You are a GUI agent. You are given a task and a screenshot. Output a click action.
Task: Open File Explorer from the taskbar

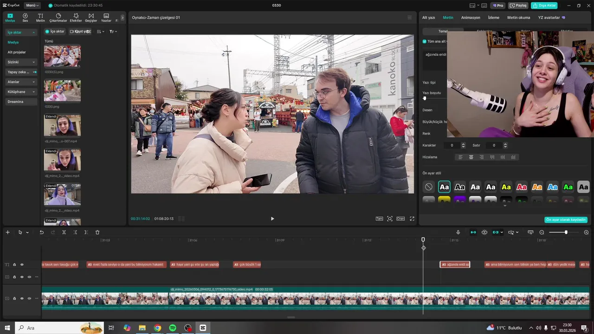click(x=142, y=328)
